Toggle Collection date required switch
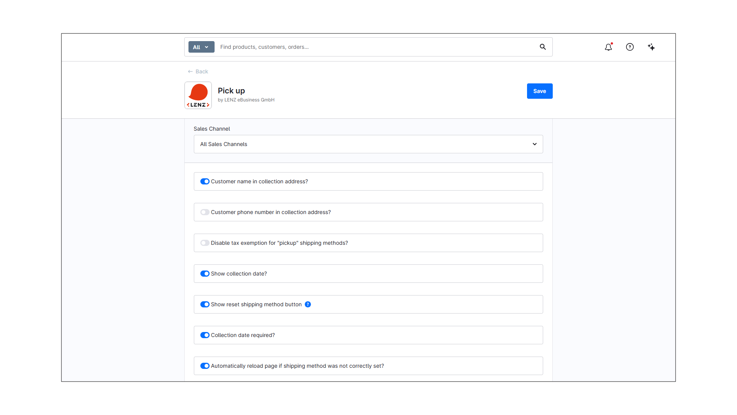 205,335
